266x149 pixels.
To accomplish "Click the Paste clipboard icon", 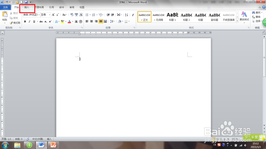I will tap(5, 14).
